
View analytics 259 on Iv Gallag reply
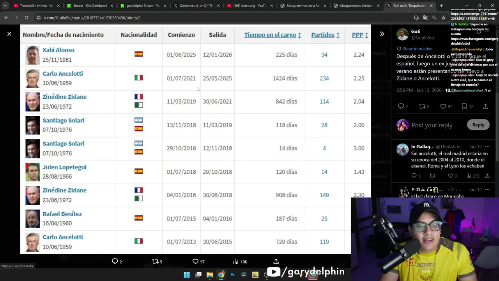point(473,176)
